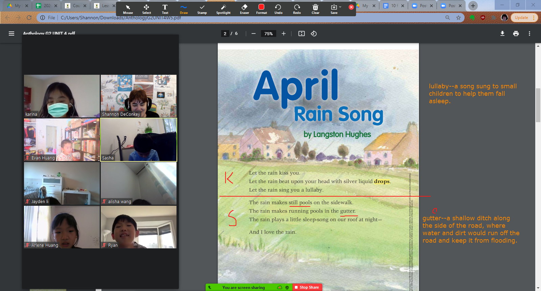Open PDF viewer more actions menu
Viewport: 541px width, 291px height.
(530, 33)
